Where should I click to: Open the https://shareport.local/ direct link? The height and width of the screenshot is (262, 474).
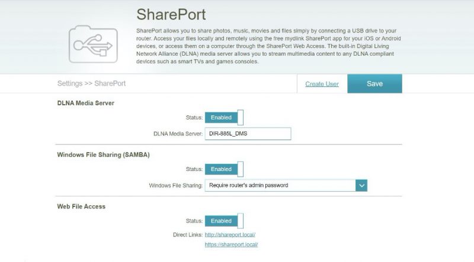(231, 244)
